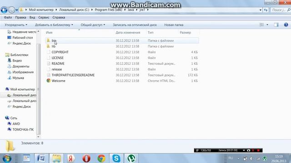The height and width of the screenshot is (163, 291).
Task: Open the Файл menu
Action: point(8,17)
